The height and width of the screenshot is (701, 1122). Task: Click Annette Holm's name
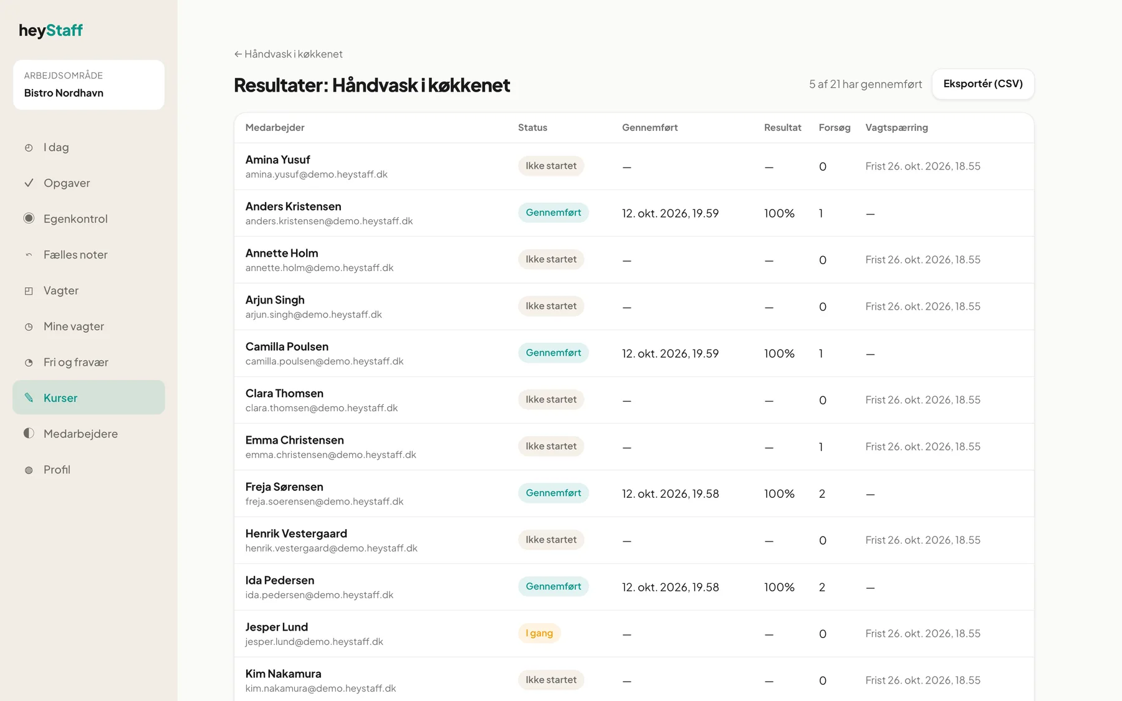click(282, 254)
